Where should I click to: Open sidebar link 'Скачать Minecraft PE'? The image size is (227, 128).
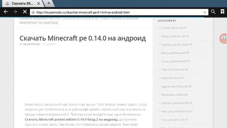click(174, 28)
